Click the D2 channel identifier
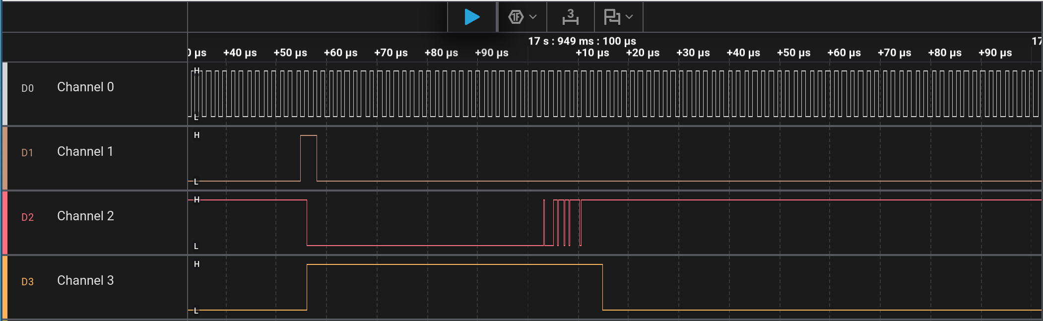The height and width of the screenshot is (321, 1043). coord(27,217)
